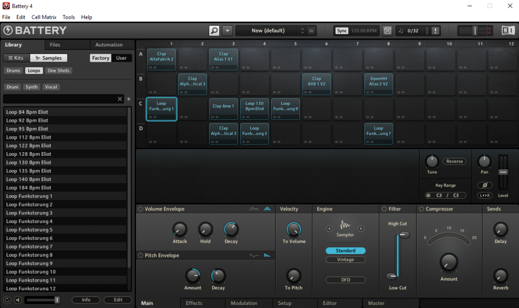Open the Edit menu
This screenshot has height=308, width=519.
pos(20,17)
